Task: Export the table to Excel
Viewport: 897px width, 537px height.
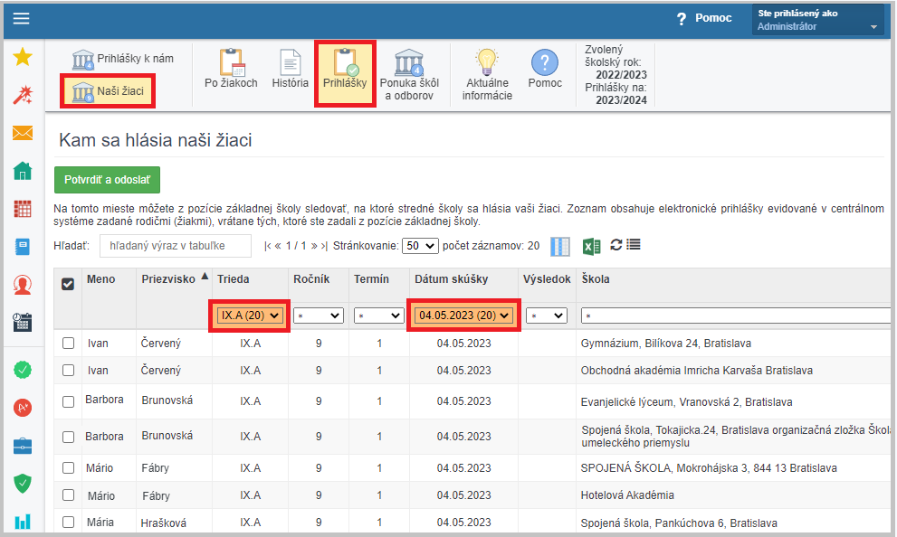Action: tap(592, 246)
